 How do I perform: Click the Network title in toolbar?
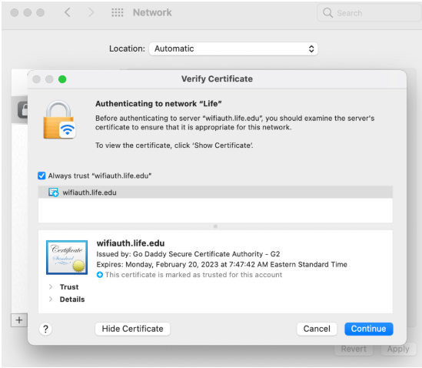[152, 12]
